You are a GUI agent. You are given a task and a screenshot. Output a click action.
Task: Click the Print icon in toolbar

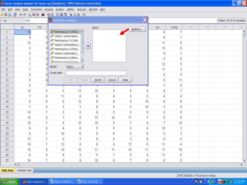[x=10, y=15]
